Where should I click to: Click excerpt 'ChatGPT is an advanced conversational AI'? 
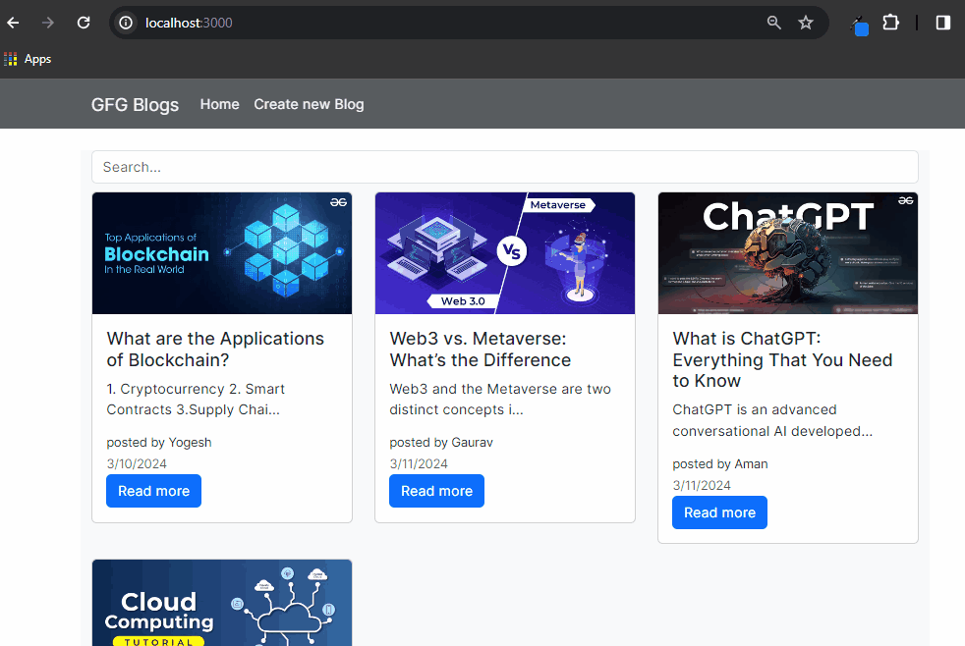[x=772, y=420]
